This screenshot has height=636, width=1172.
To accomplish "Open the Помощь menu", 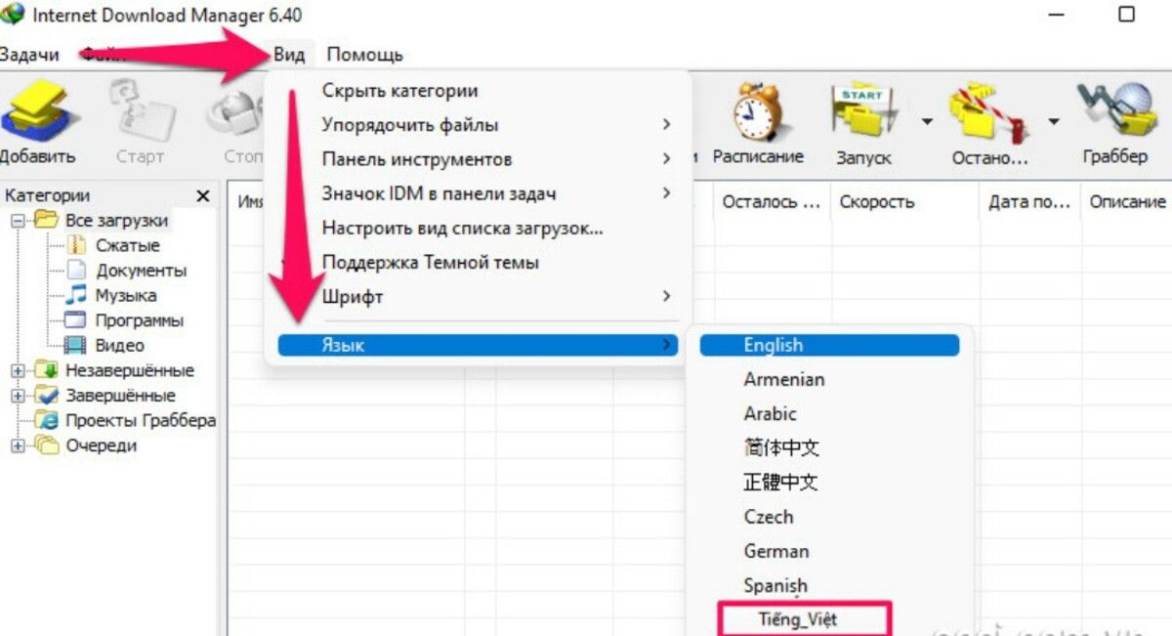I will [x=364, y=55].
